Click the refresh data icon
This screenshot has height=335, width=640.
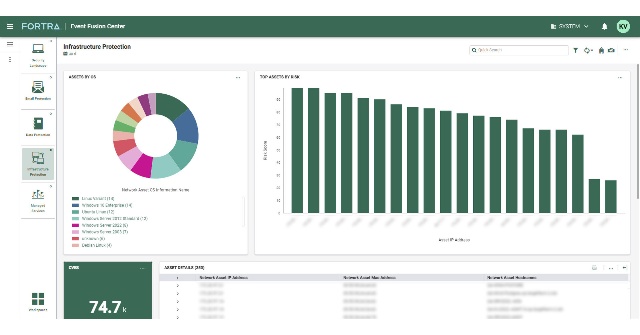tap(587, 50)
